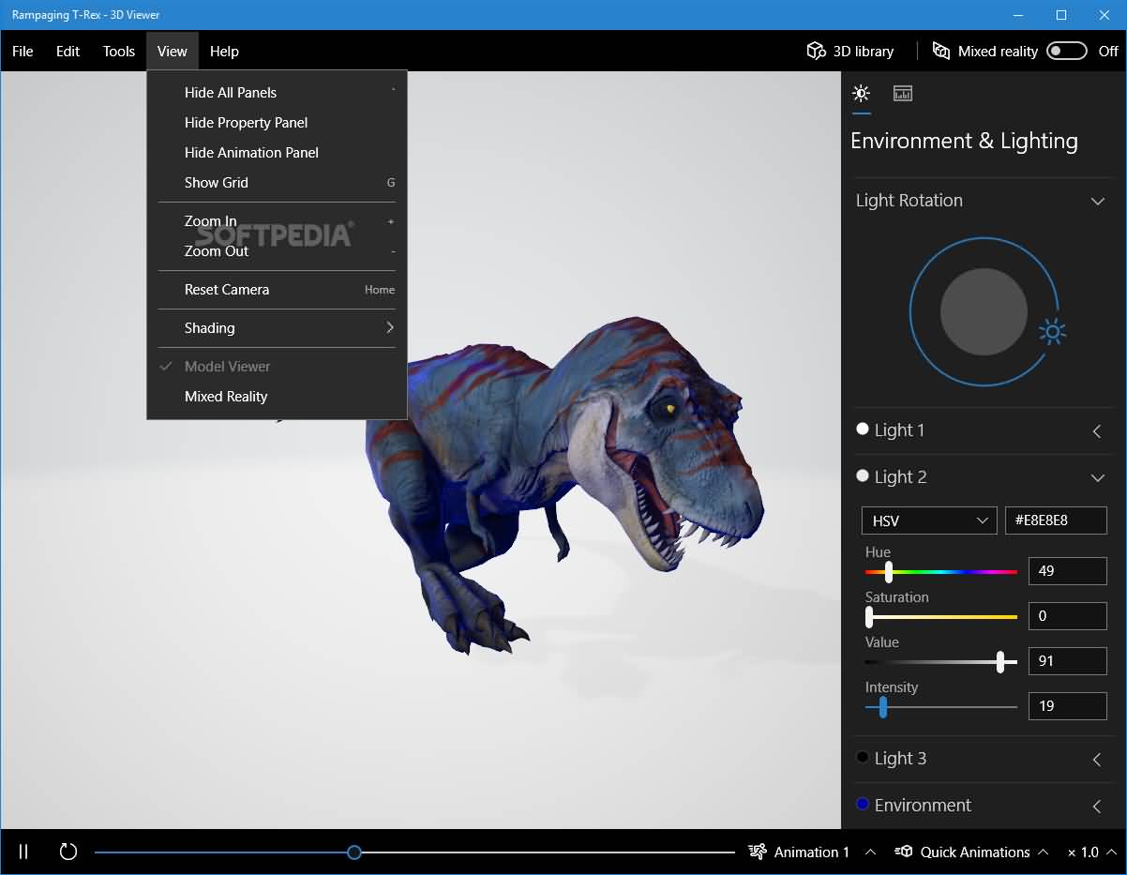Collapse the Light Rotation section
1127x875 pixels.
click(x=1097, y=201)
